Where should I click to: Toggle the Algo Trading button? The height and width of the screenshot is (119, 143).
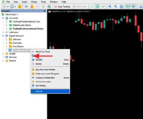62,7
